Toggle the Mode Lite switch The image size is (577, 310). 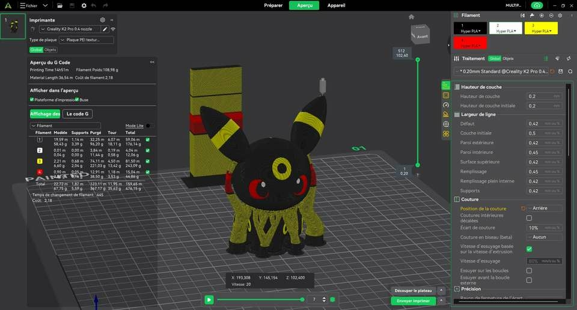pos(147,126)
